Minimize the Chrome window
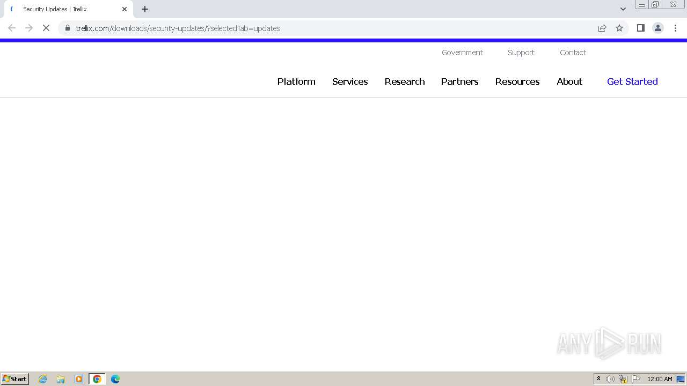 tap(642, 5)
